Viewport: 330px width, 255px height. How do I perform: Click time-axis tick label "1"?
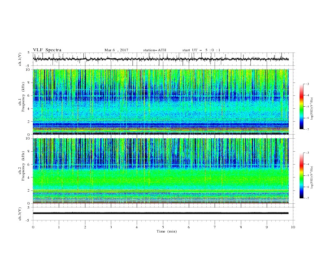(59, 227)
